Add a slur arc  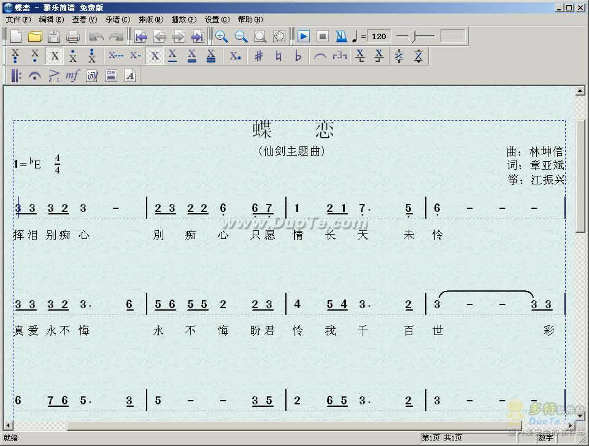click(x=320, y=56)
